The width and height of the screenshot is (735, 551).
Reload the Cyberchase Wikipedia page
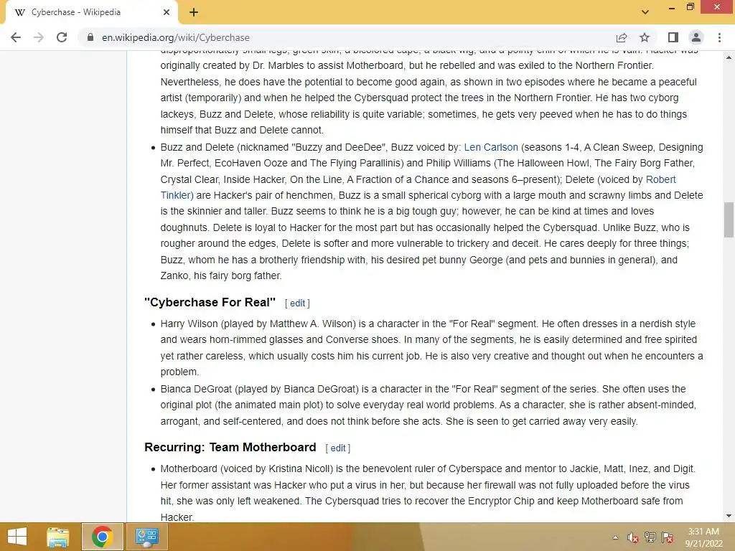coord(62,37)
